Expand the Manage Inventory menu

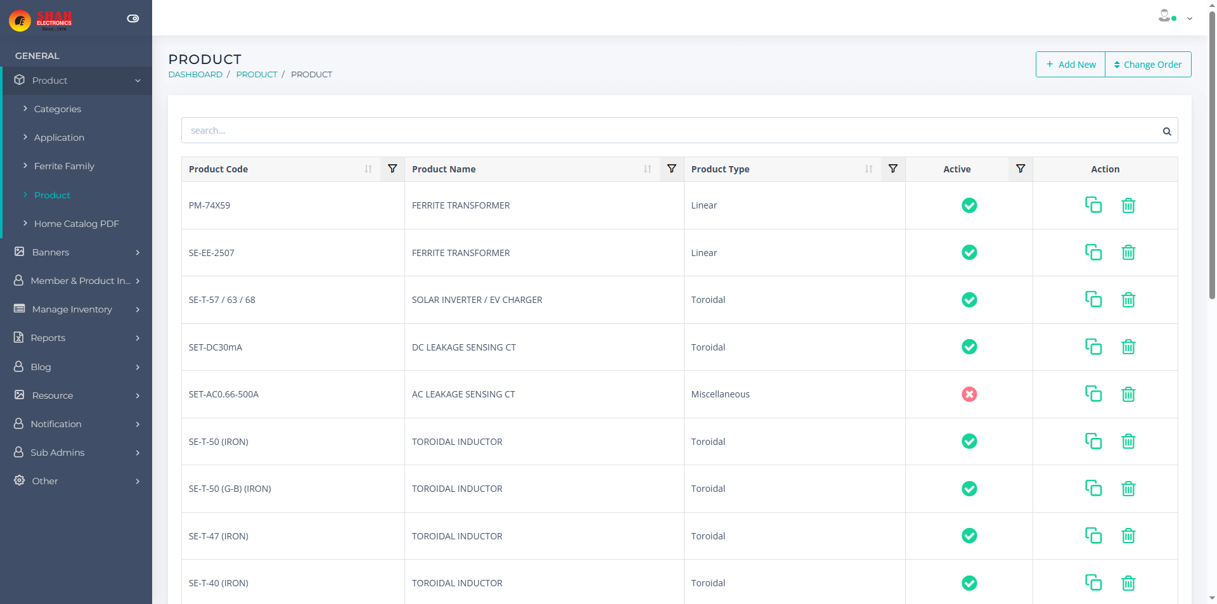[76, 309]
